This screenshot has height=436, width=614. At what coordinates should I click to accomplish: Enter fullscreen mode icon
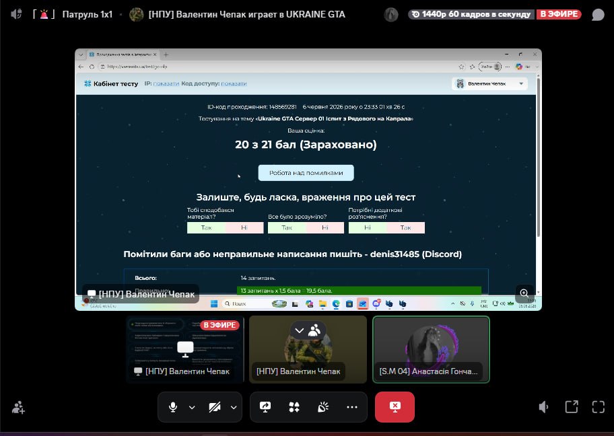click(x=599, y=407)
